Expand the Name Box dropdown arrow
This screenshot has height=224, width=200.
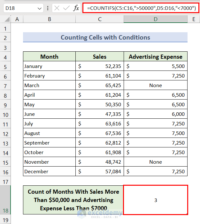[40, 8]
